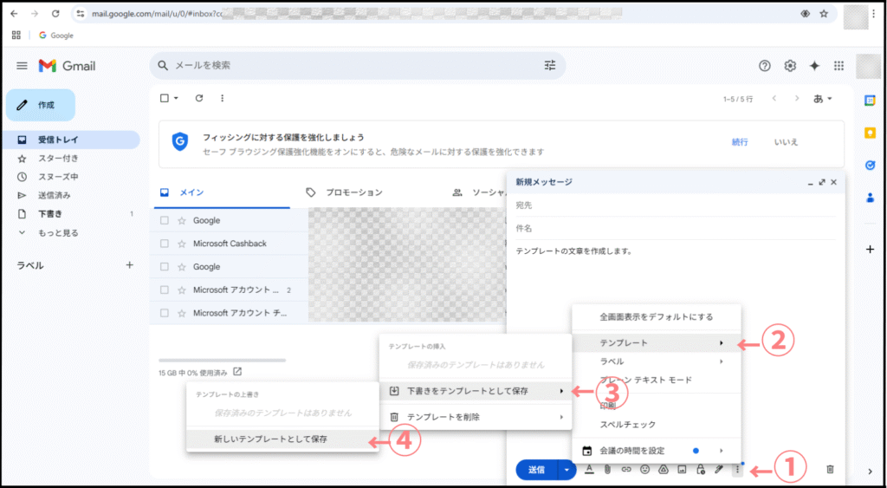Screen dimensions: 887x488
Task: Open input tools あ dropdown
Action: [x=823, y=99]
